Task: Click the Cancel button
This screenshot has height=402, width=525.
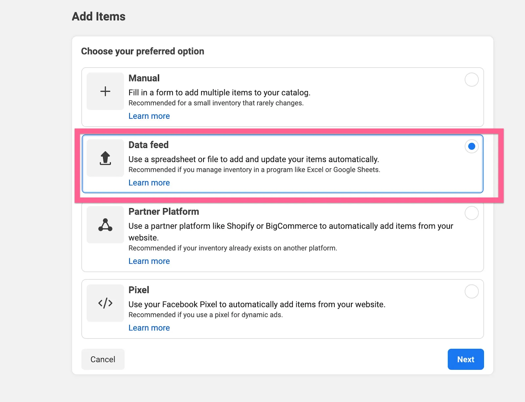Action: click(103, 359)
